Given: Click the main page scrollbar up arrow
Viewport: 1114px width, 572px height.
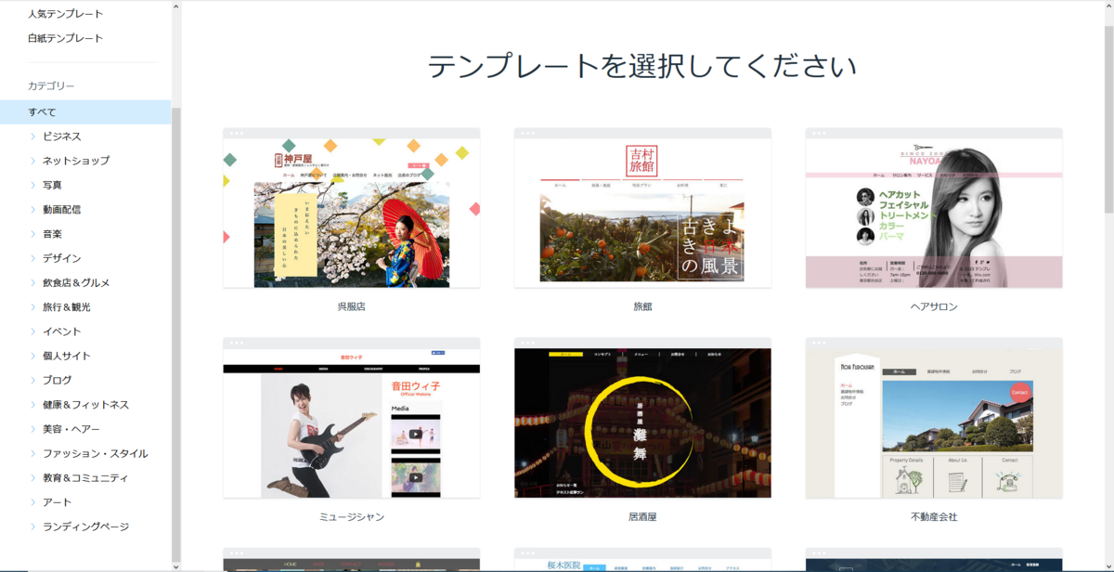Looking at the screenshot, I should click(x=1108, y=6).
